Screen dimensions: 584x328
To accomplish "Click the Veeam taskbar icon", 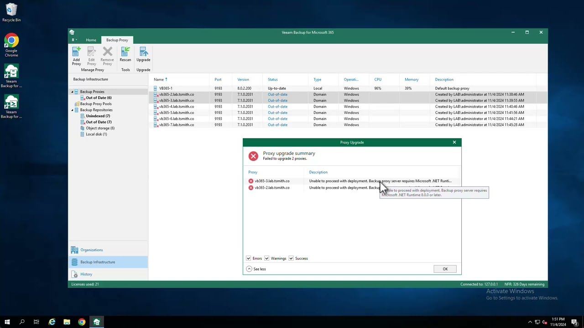I will (x=97, y=322).
